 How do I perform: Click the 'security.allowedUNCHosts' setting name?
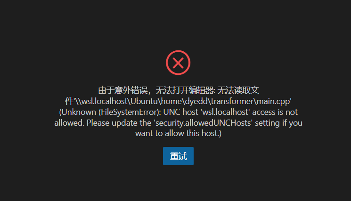coord(204,123)
